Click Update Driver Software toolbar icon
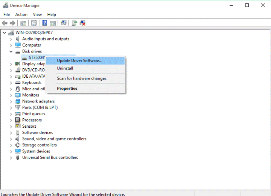Image resolution: width=271 pixels, height=196 pixels. [74, 23]
